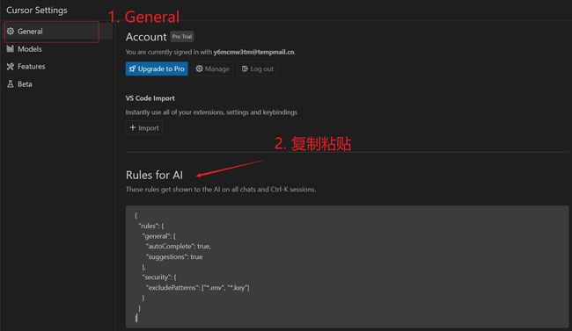Click the Pro Trial badge
Viewport: 572px width, 331px height.
(182, 36)
